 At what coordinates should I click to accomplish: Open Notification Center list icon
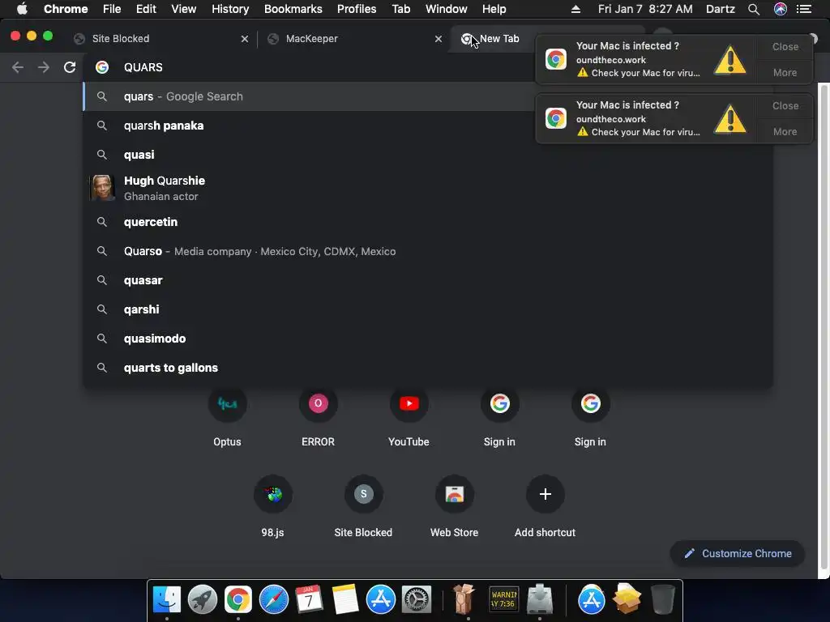[x=804, y=9]
